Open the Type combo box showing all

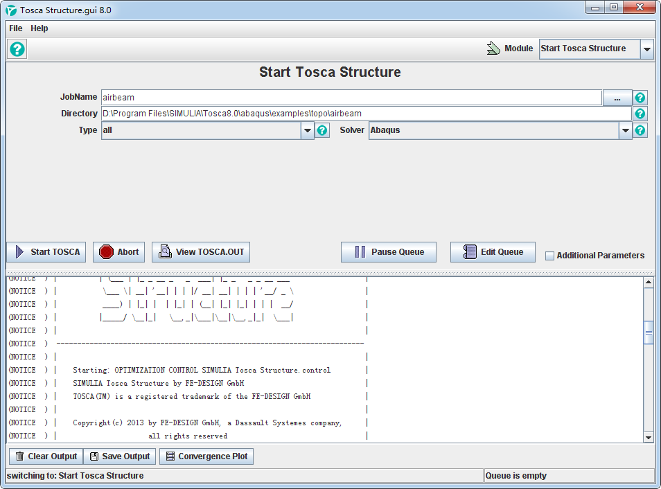coord(207,131)
